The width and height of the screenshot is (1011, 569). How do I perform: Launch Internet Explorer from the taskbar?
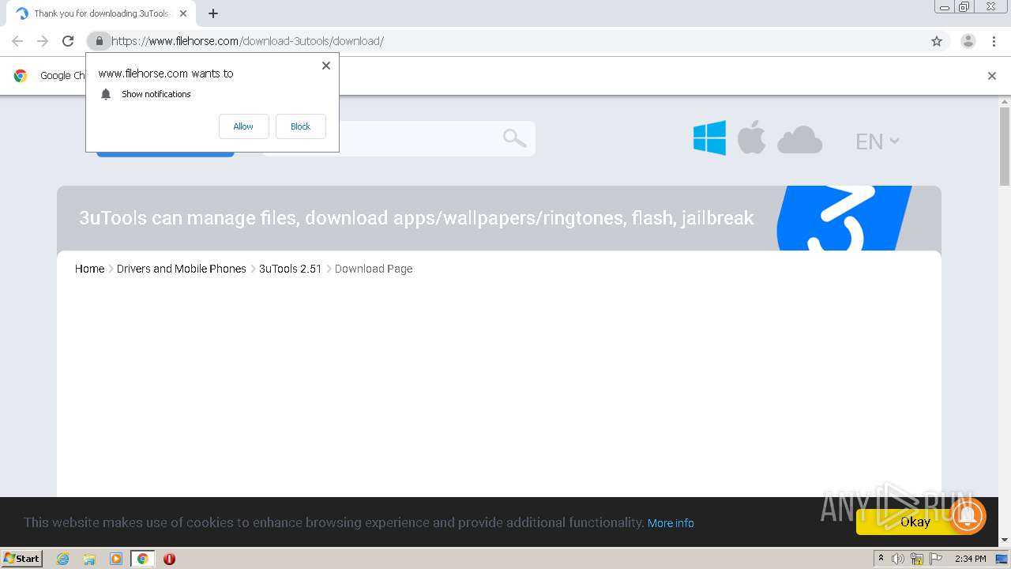[x=63, y=559]
